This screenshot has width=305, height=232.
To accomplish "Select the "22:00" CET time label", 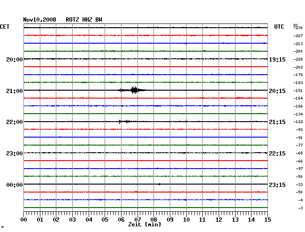I will (15, 122).
